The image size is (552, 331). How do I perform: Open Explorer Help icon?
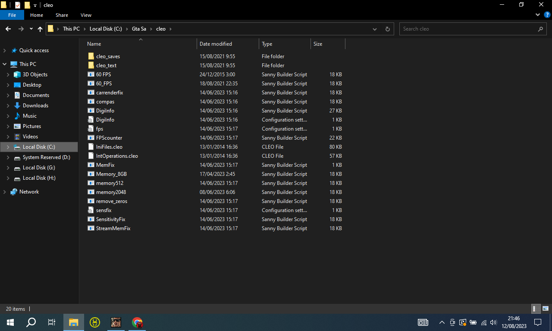tap(547, 15)
